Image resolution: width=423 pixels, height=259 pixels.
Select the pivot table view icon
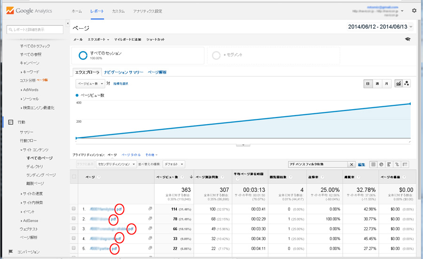pos(405,164)
